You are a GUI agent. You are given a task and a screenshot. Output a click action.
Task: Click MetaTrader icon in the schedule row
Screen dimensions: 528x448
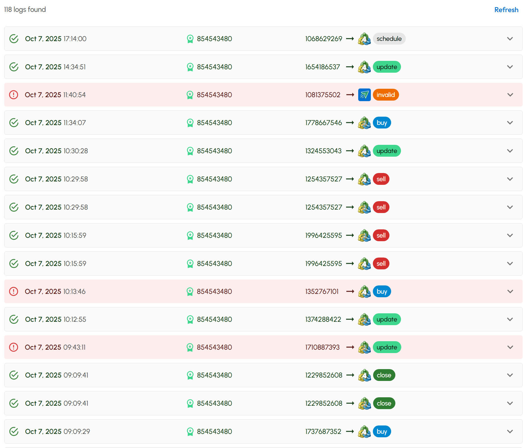[364, 39]
